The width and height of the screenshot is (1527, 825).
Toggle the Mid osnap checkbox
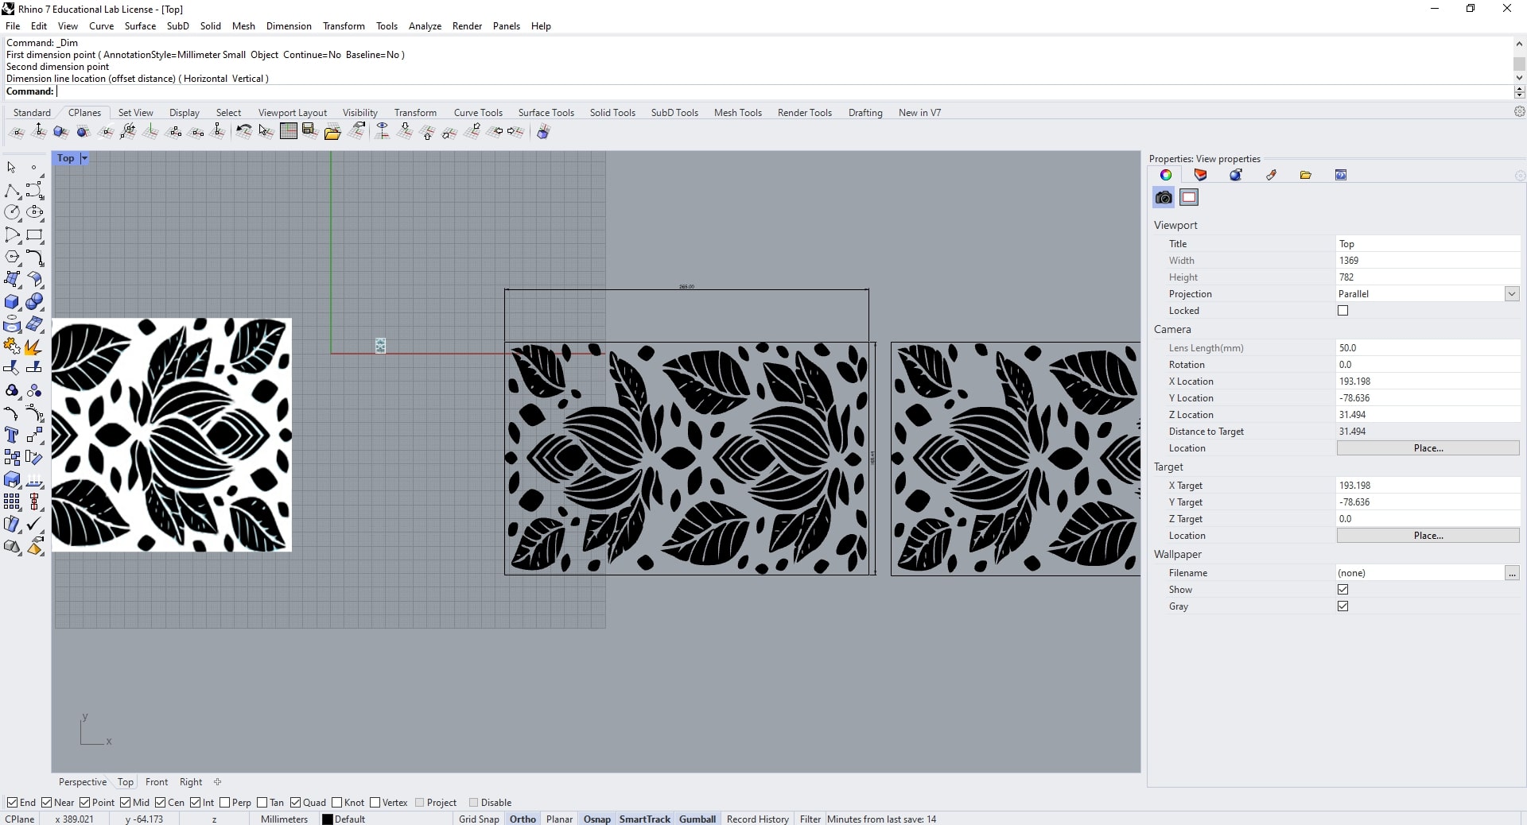coord(125,802)
